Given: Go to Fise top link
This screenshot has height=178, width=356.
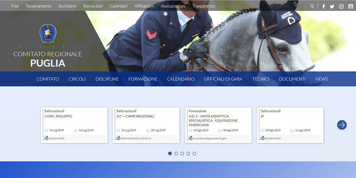Looking at the screenshot, I should click(15, 6).
